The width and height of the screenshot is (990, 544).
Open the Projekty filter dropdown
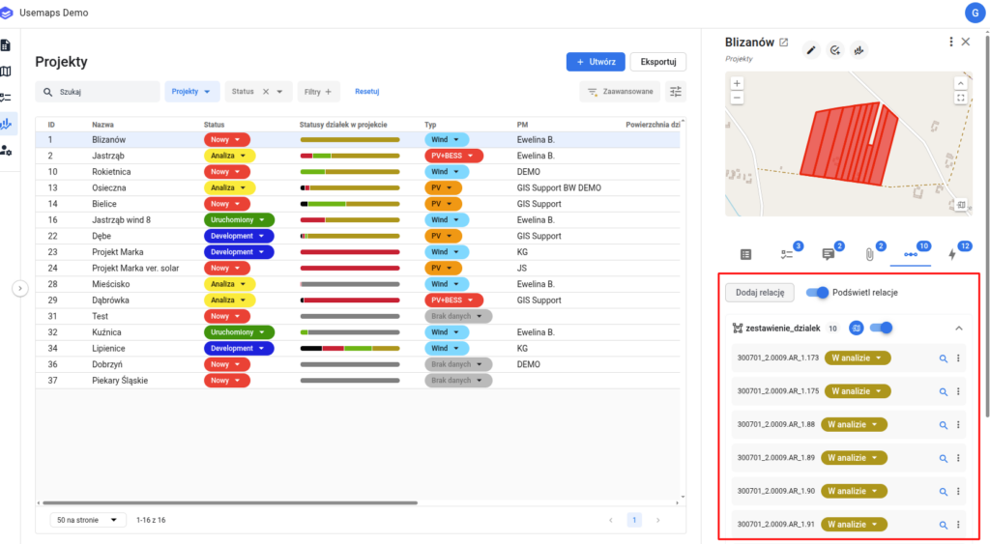[191, 92]
